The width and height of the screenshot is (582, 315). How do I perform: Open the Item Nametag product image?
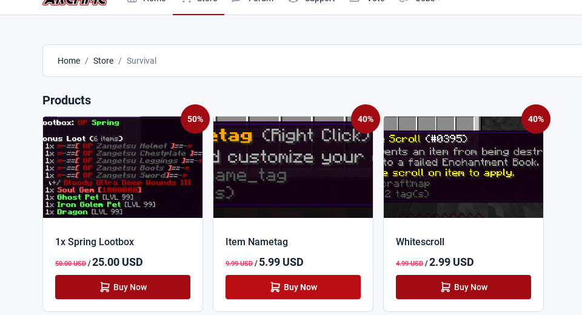[293, 167]
